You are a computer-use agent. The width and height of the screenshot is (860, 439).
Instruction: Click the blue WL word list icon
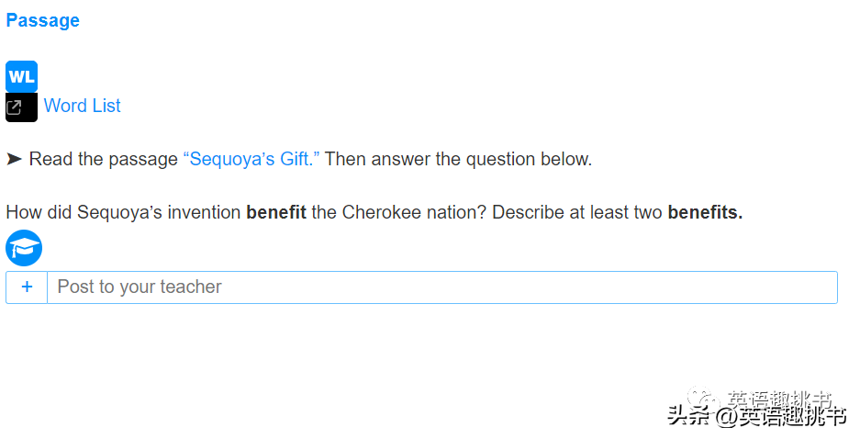(21, 76)
